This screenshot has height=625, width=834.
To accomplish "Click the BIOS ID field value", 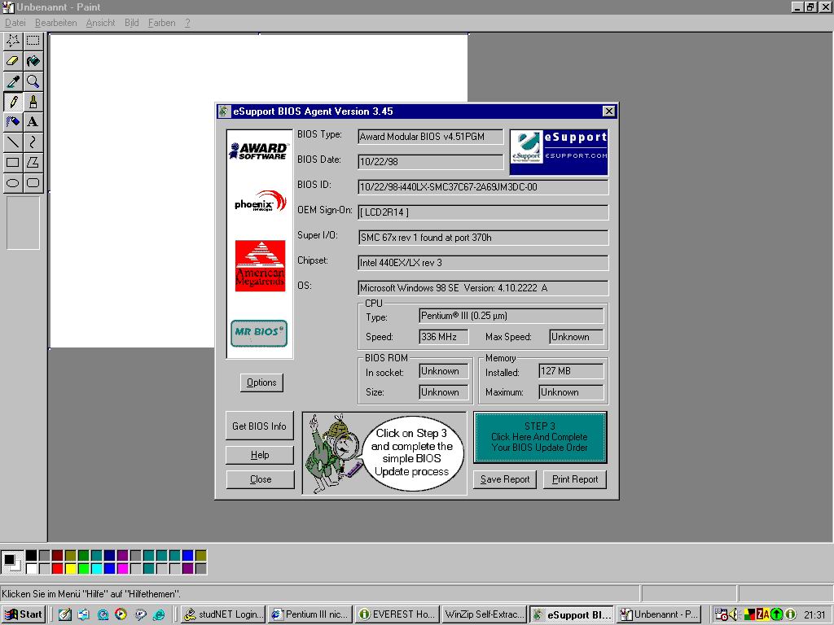I will tap(483, 187).
